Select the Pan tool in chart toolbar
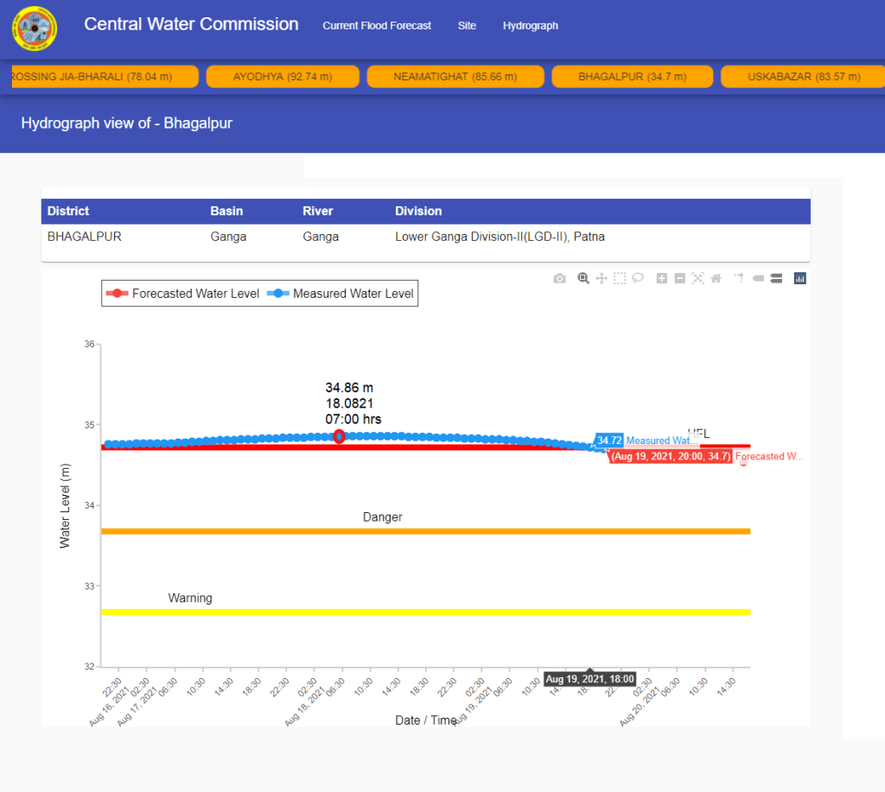 pyautogui.click(x=602, y=278)
